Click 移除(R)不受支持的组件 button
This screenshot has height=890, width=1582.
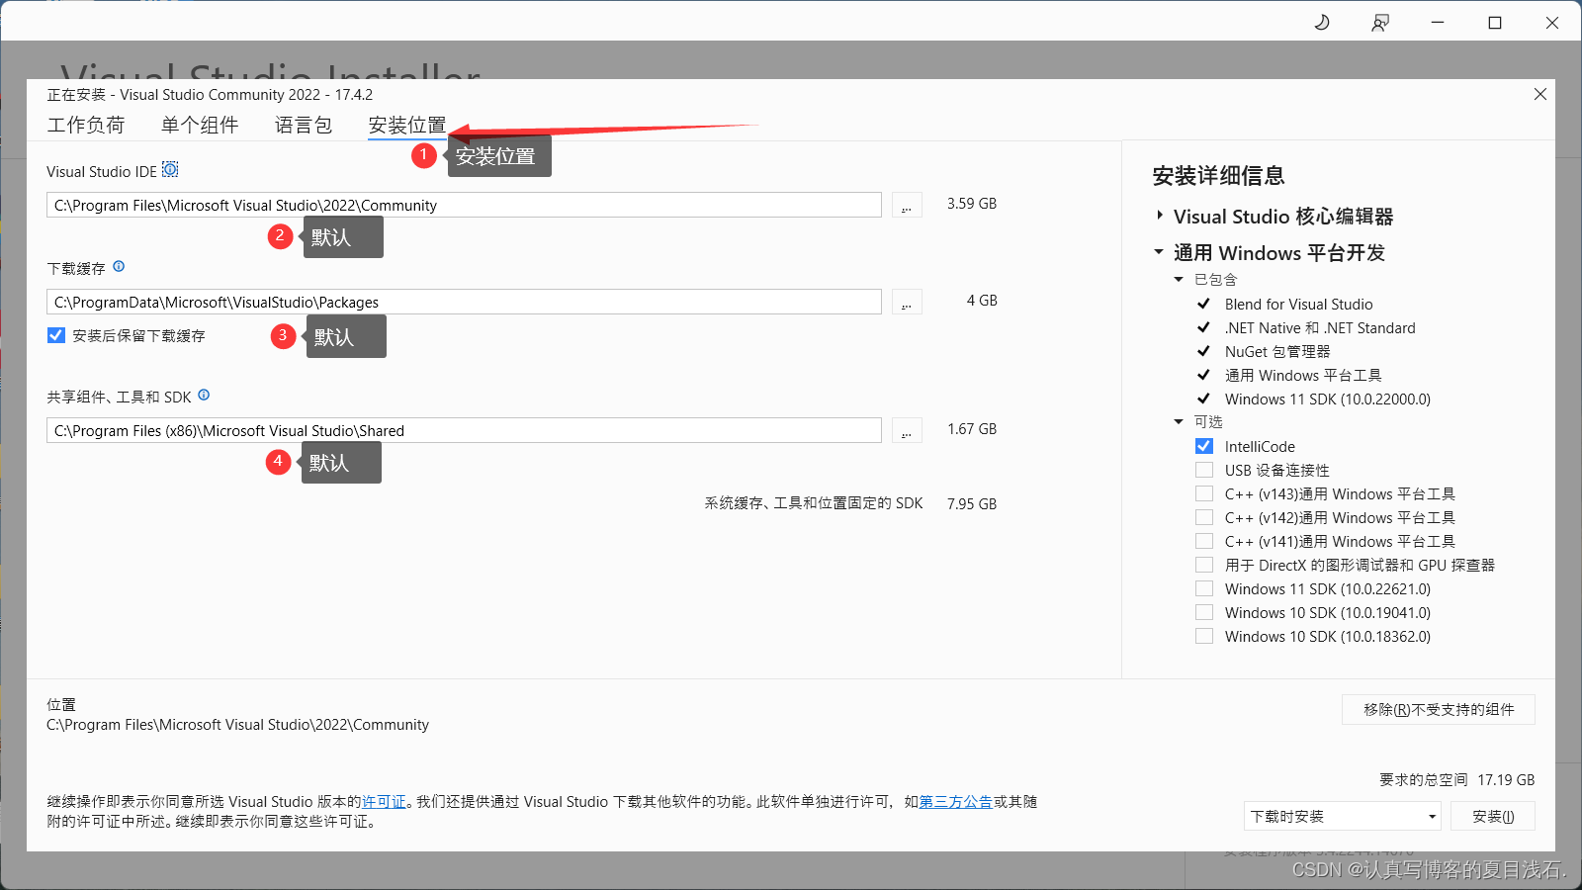(1439, 709)
